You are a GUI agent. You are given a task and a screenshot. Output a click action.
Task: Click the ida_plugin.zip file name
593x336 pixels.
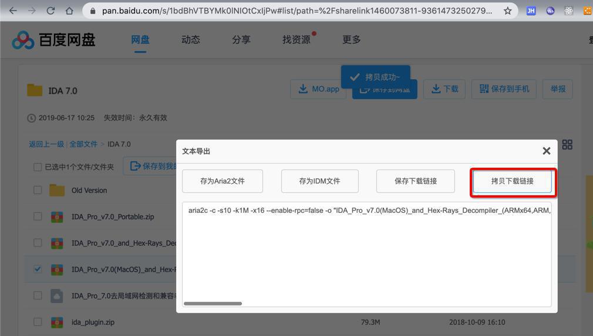pyautogui.click(x=93, y=322)
